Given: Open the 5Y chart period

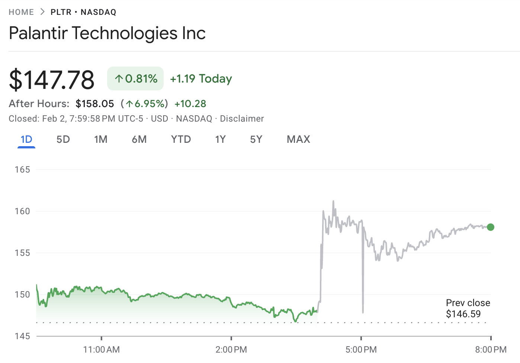Looking at the screenshot, I should pos(256,139).
